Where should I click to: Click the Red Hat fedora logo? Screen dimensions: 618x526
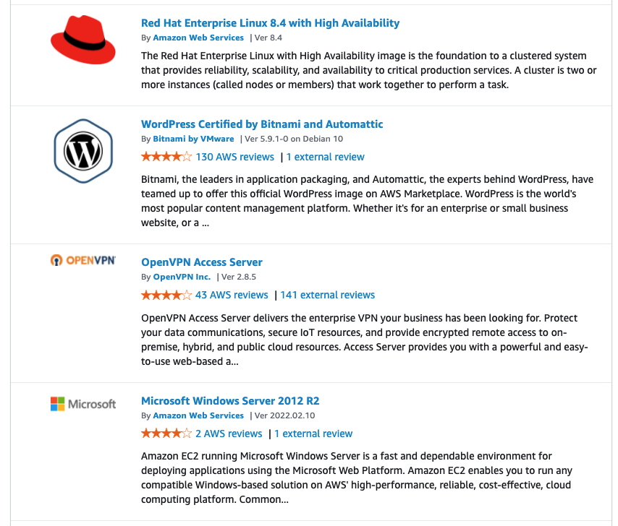(83, 42)
